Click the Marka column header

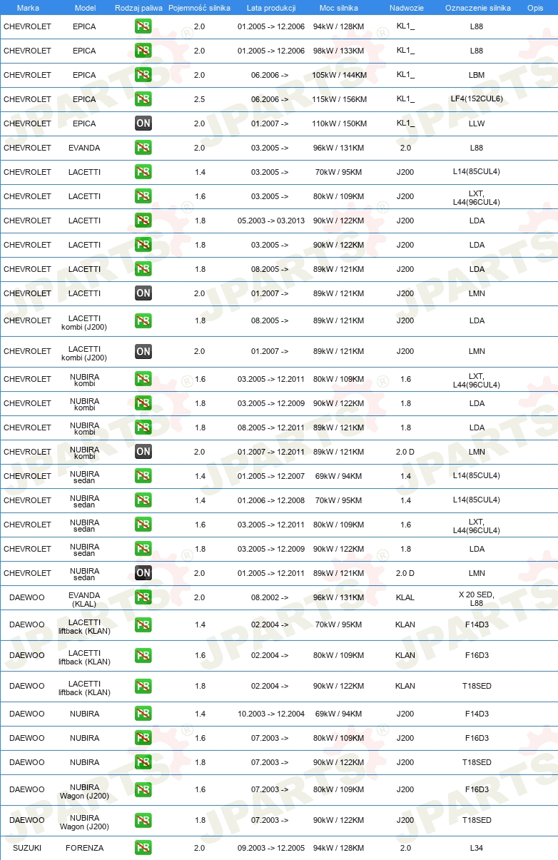point(28,7)
